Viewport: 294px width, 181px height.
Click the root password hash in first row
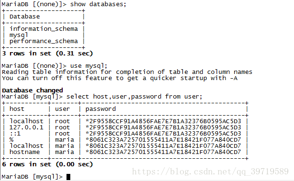[x=163, y=121]
